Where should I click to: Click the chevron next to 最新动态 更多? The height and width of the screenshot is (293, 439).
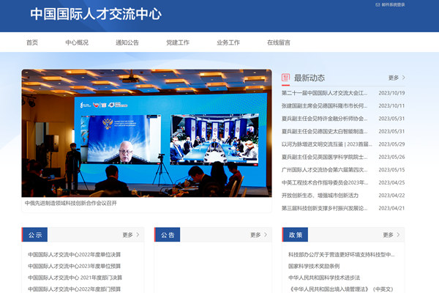coord(403,78)
